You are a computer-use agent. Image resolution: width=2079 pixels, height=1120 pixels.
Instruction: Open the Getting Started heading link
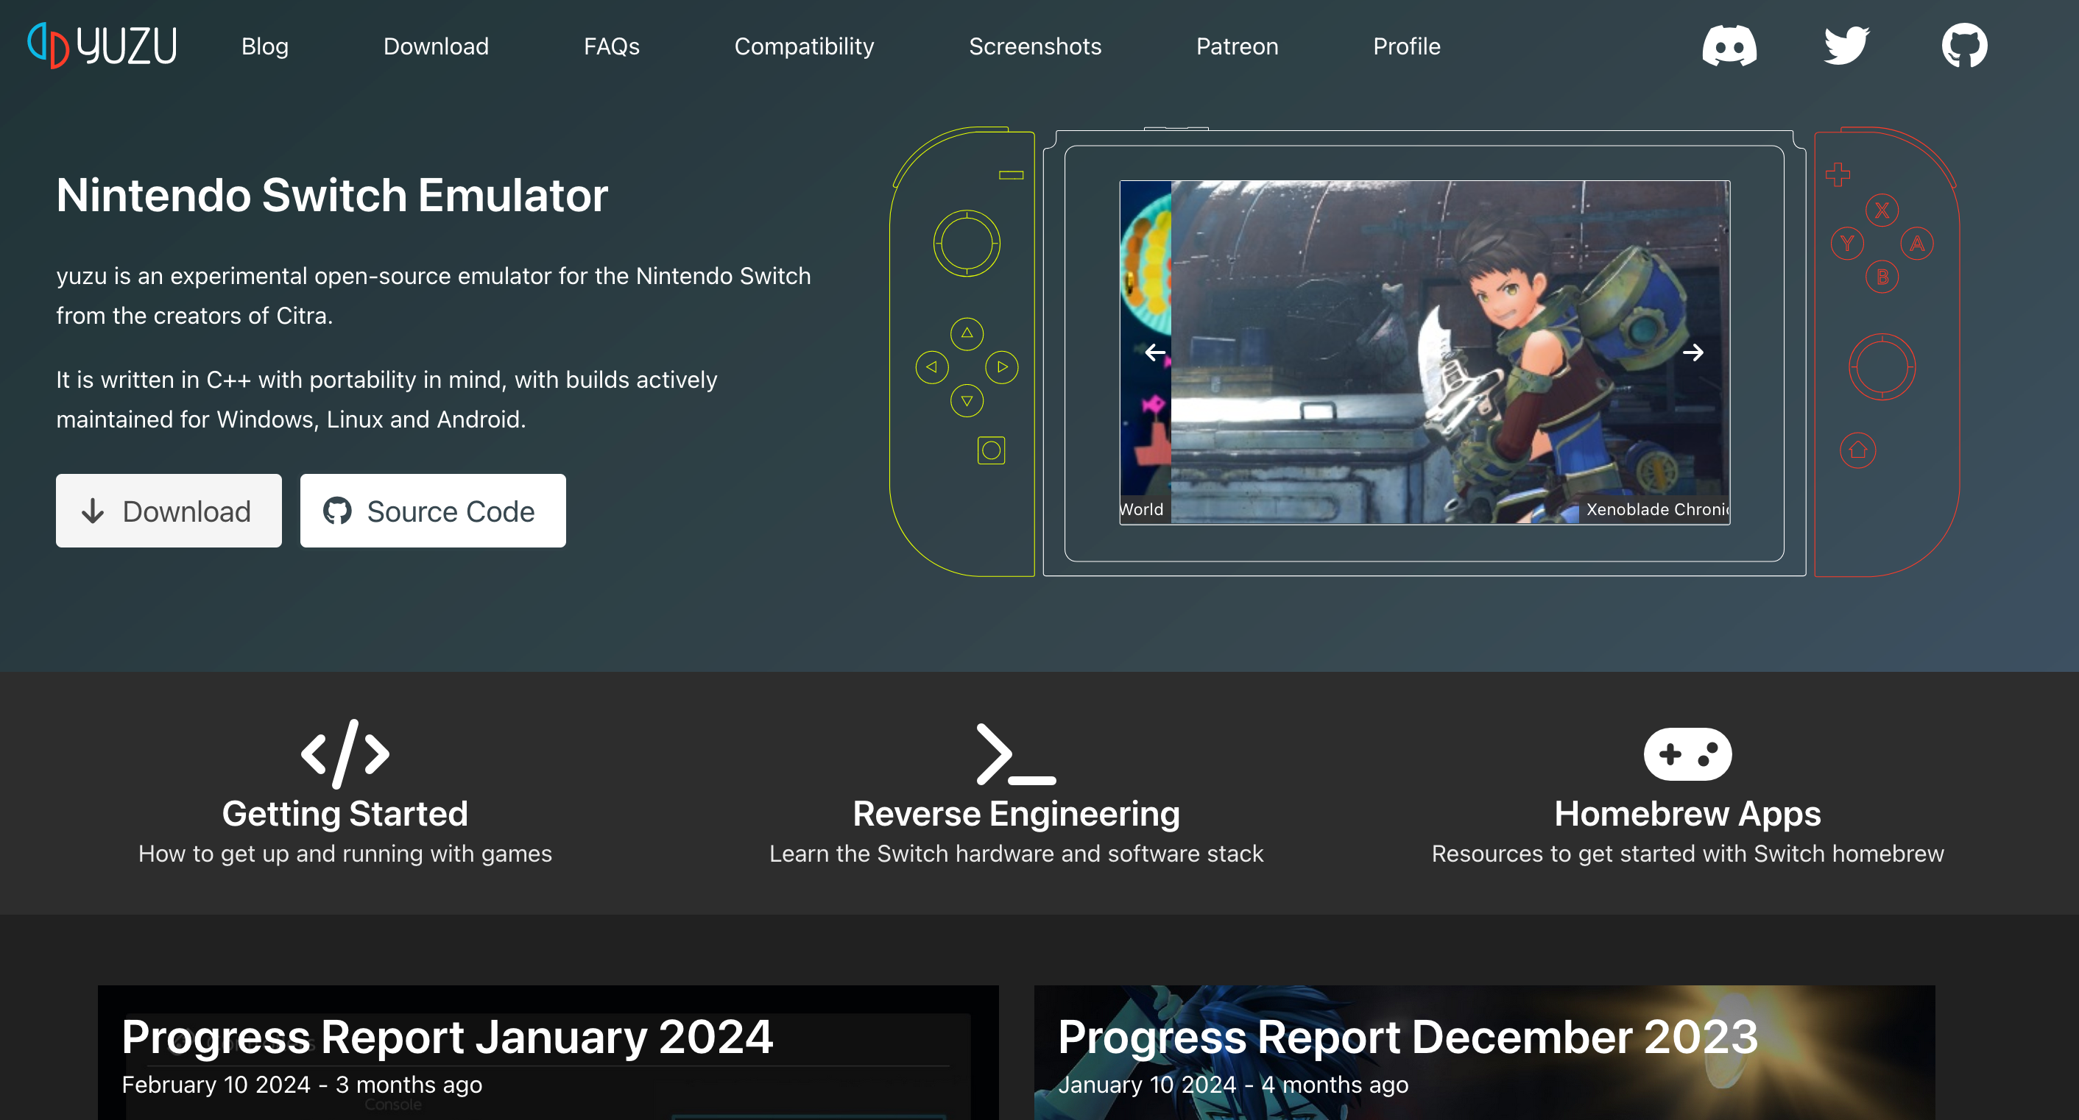point(345,813)
